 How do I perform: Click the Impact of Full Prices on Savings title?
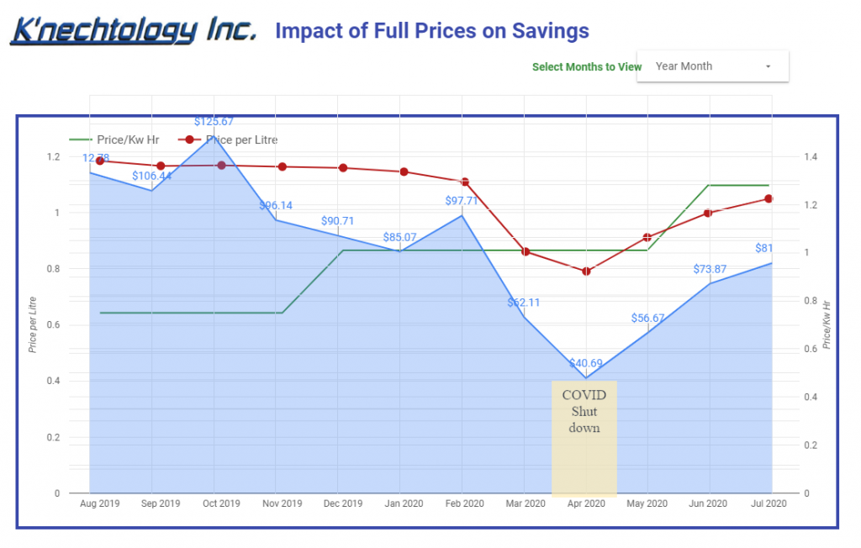click(432, 32)
